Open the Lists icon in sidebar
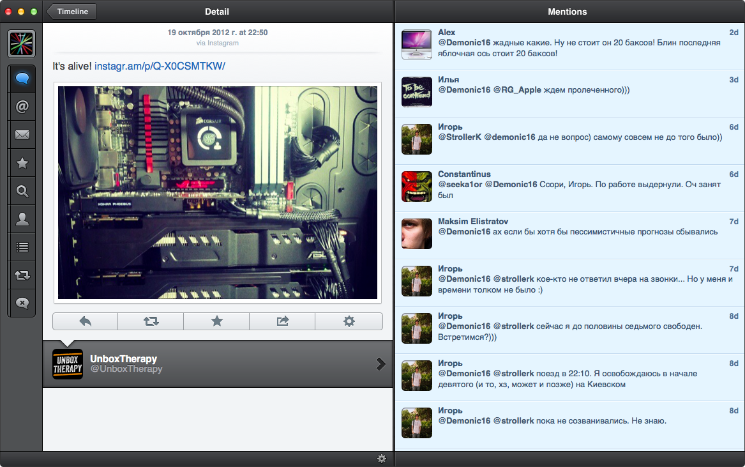This screenshot has width=745, height=467. (x=22, y=247)
